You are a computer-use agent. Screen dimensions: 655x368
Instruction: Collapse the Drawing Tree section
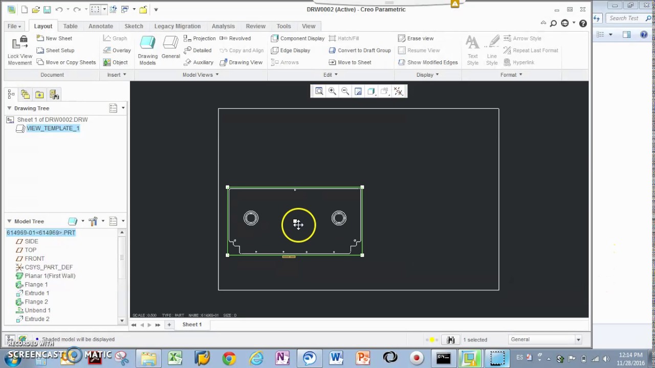[x=9, y=108]
